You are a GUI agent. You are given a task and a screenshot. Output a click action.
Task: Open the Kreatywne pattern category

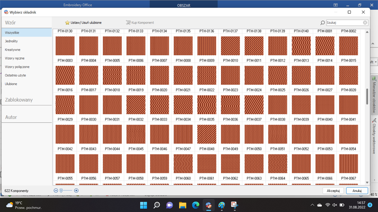13,50
